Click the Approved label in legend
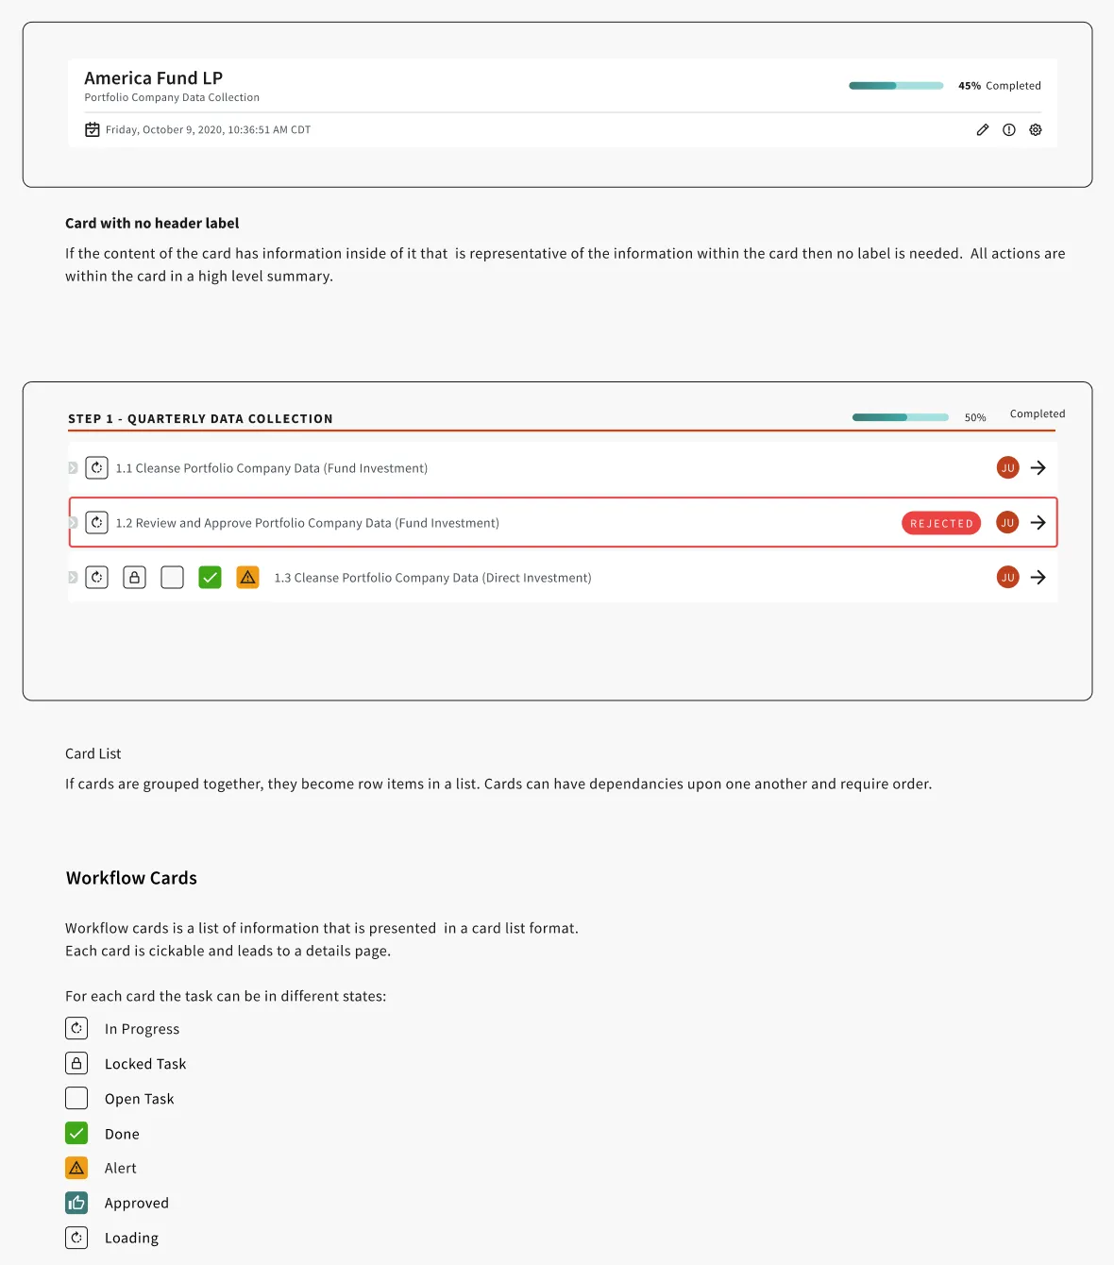 (x=137, y=1204)
